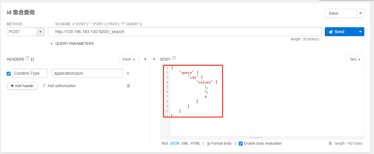Click the body help question icon

(174, 58)
